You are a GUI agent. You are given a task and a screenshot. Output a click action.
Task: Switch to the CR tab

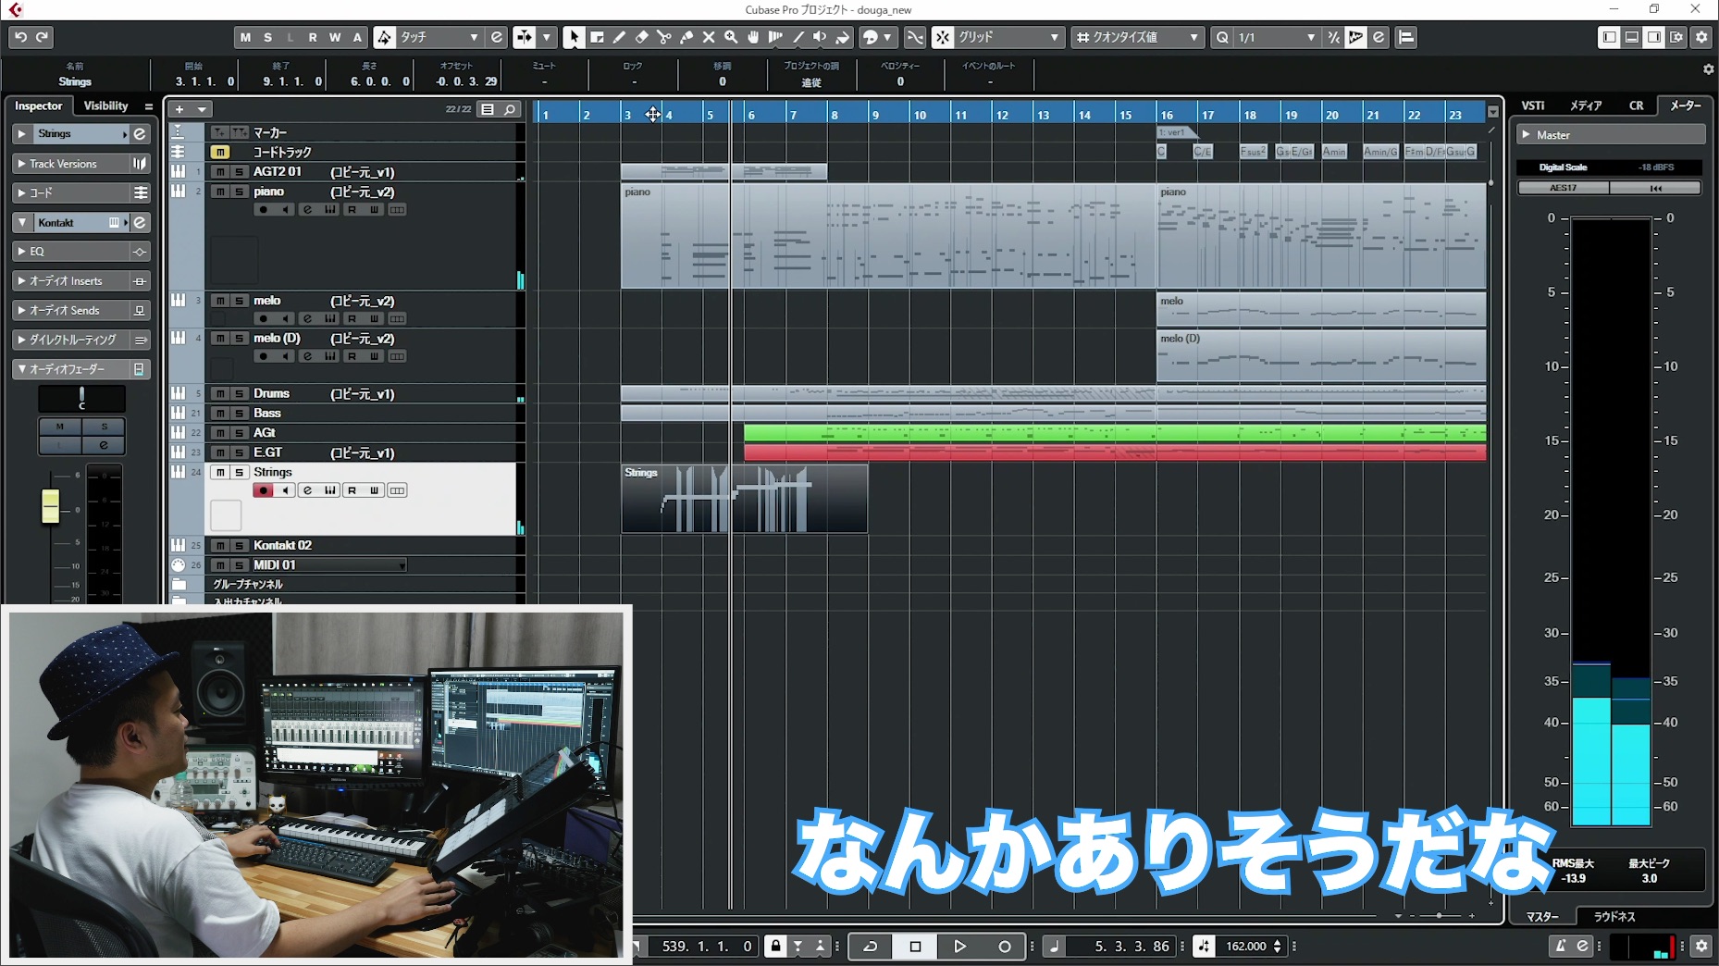point(1637,105)
